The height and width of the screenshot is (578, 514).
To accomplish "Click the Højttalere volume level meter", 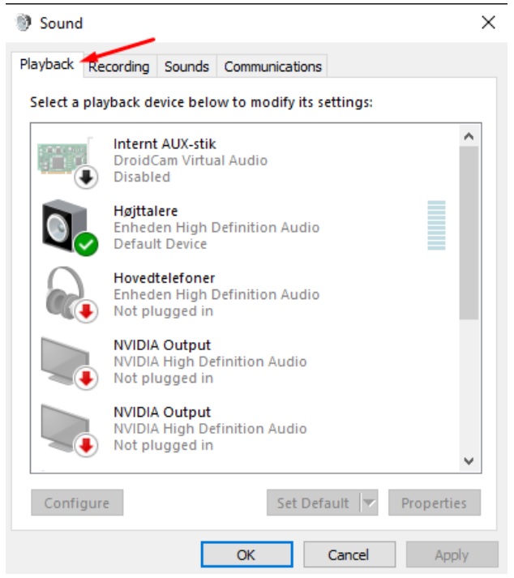I will click(436, 225).
